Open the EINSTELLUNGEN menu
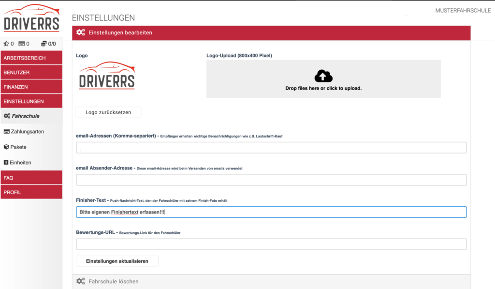The image size is (495, 289). (31, 102)
